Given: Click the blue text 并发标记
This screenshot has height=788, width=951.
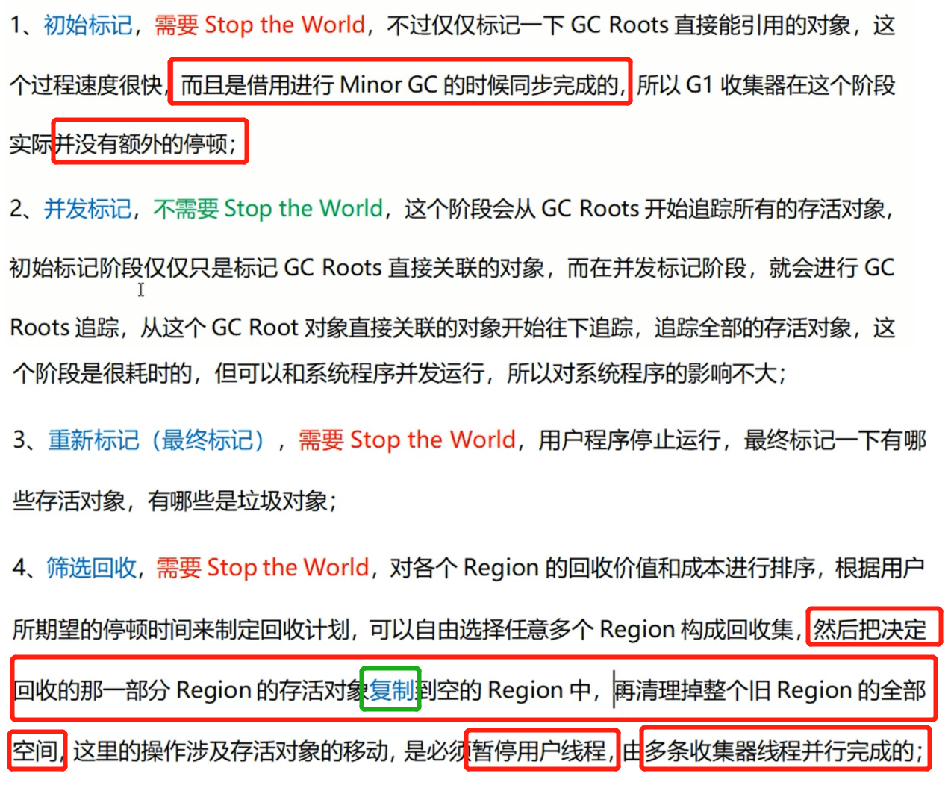Looking at the screenshot, I should (x=87, y=209).
